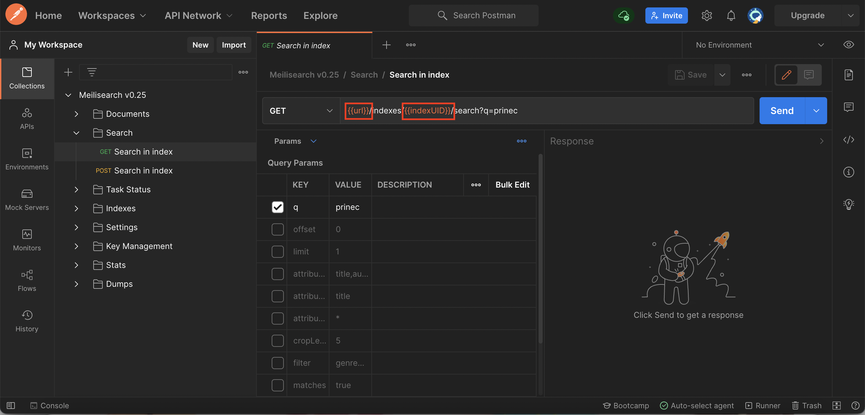The width and height of the screenshot is (865, 415).
Task: Click the Search Postman field
Action: [473, 16]
